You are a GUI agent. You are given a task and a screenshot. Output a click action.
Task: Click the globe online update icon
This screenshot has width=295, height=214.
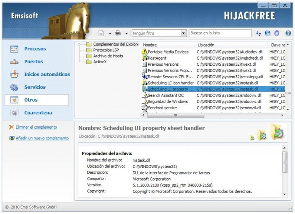tap(267, 33)
